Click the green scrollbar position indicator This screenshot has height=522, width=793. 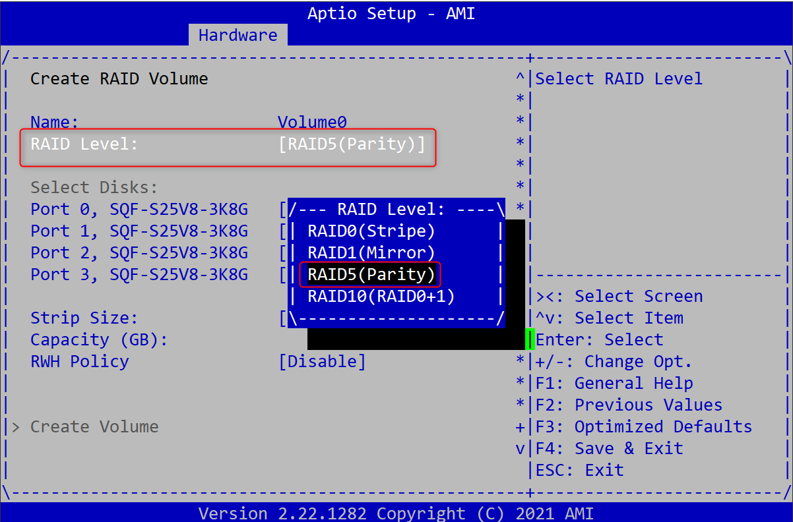529,339
